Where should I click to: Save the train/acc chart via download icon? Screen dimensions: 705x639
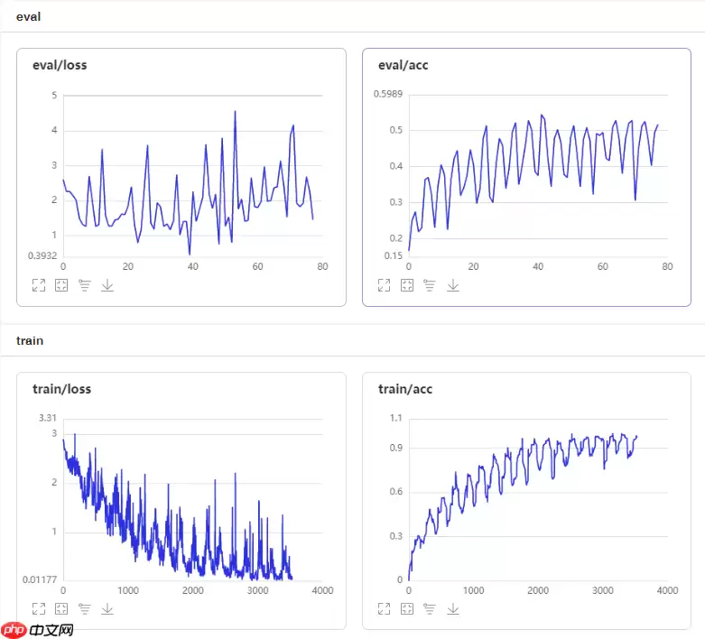click(x=453, y=609)
